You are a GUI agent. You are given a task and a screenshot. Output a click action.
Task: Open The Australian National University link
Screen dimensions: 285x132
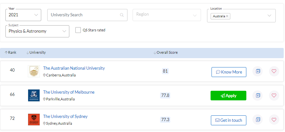(x=74, y=68)
